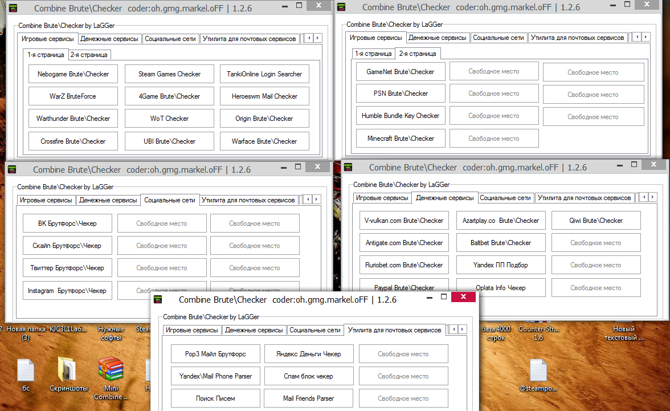Tab scroll right arrow in top-left window
Screen dimensions: 670x411
(317, 38)
